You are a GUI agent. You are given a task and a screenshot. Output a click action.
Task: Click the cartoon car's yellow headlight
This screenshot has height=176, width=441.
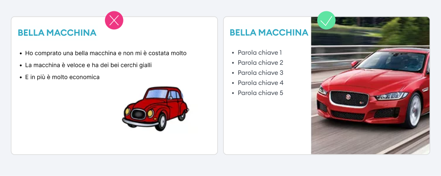click(150, 113)
